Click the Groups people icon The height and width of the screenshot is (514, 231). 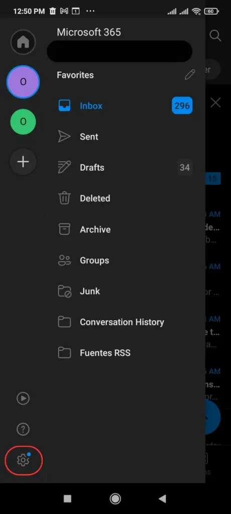[x=64, y=261]
